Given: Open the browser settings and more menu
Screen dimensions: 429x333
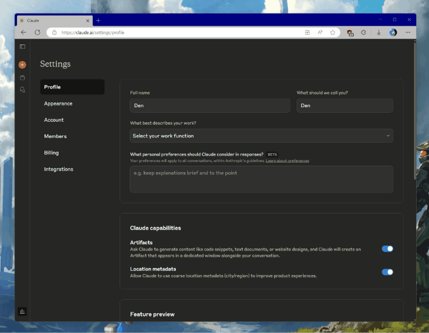Looking at the screenshot, I should pyautogui.click(x=408, y=33).
